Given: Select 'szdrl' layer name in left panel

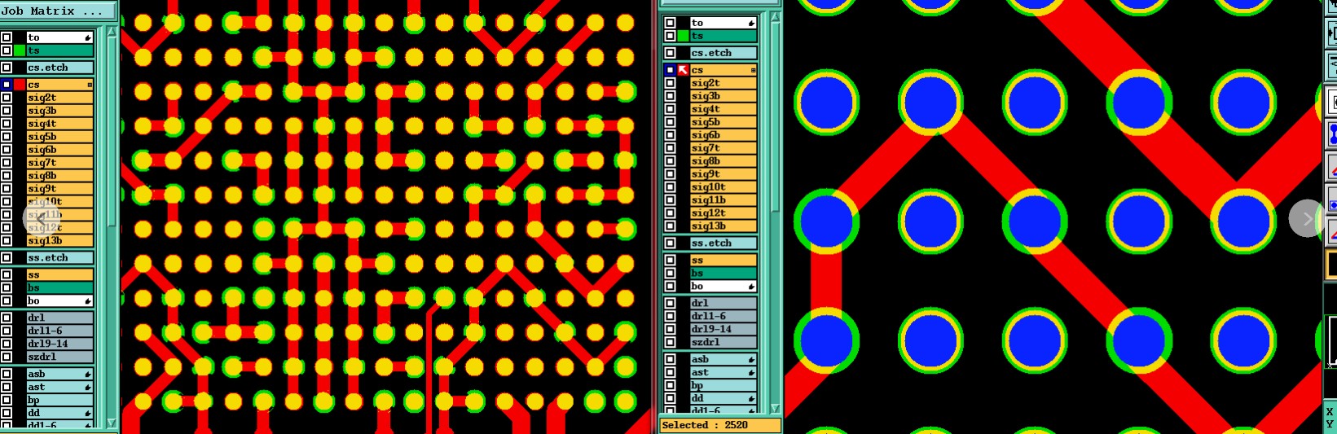Looking at the screenshot, I should (59, 357).
